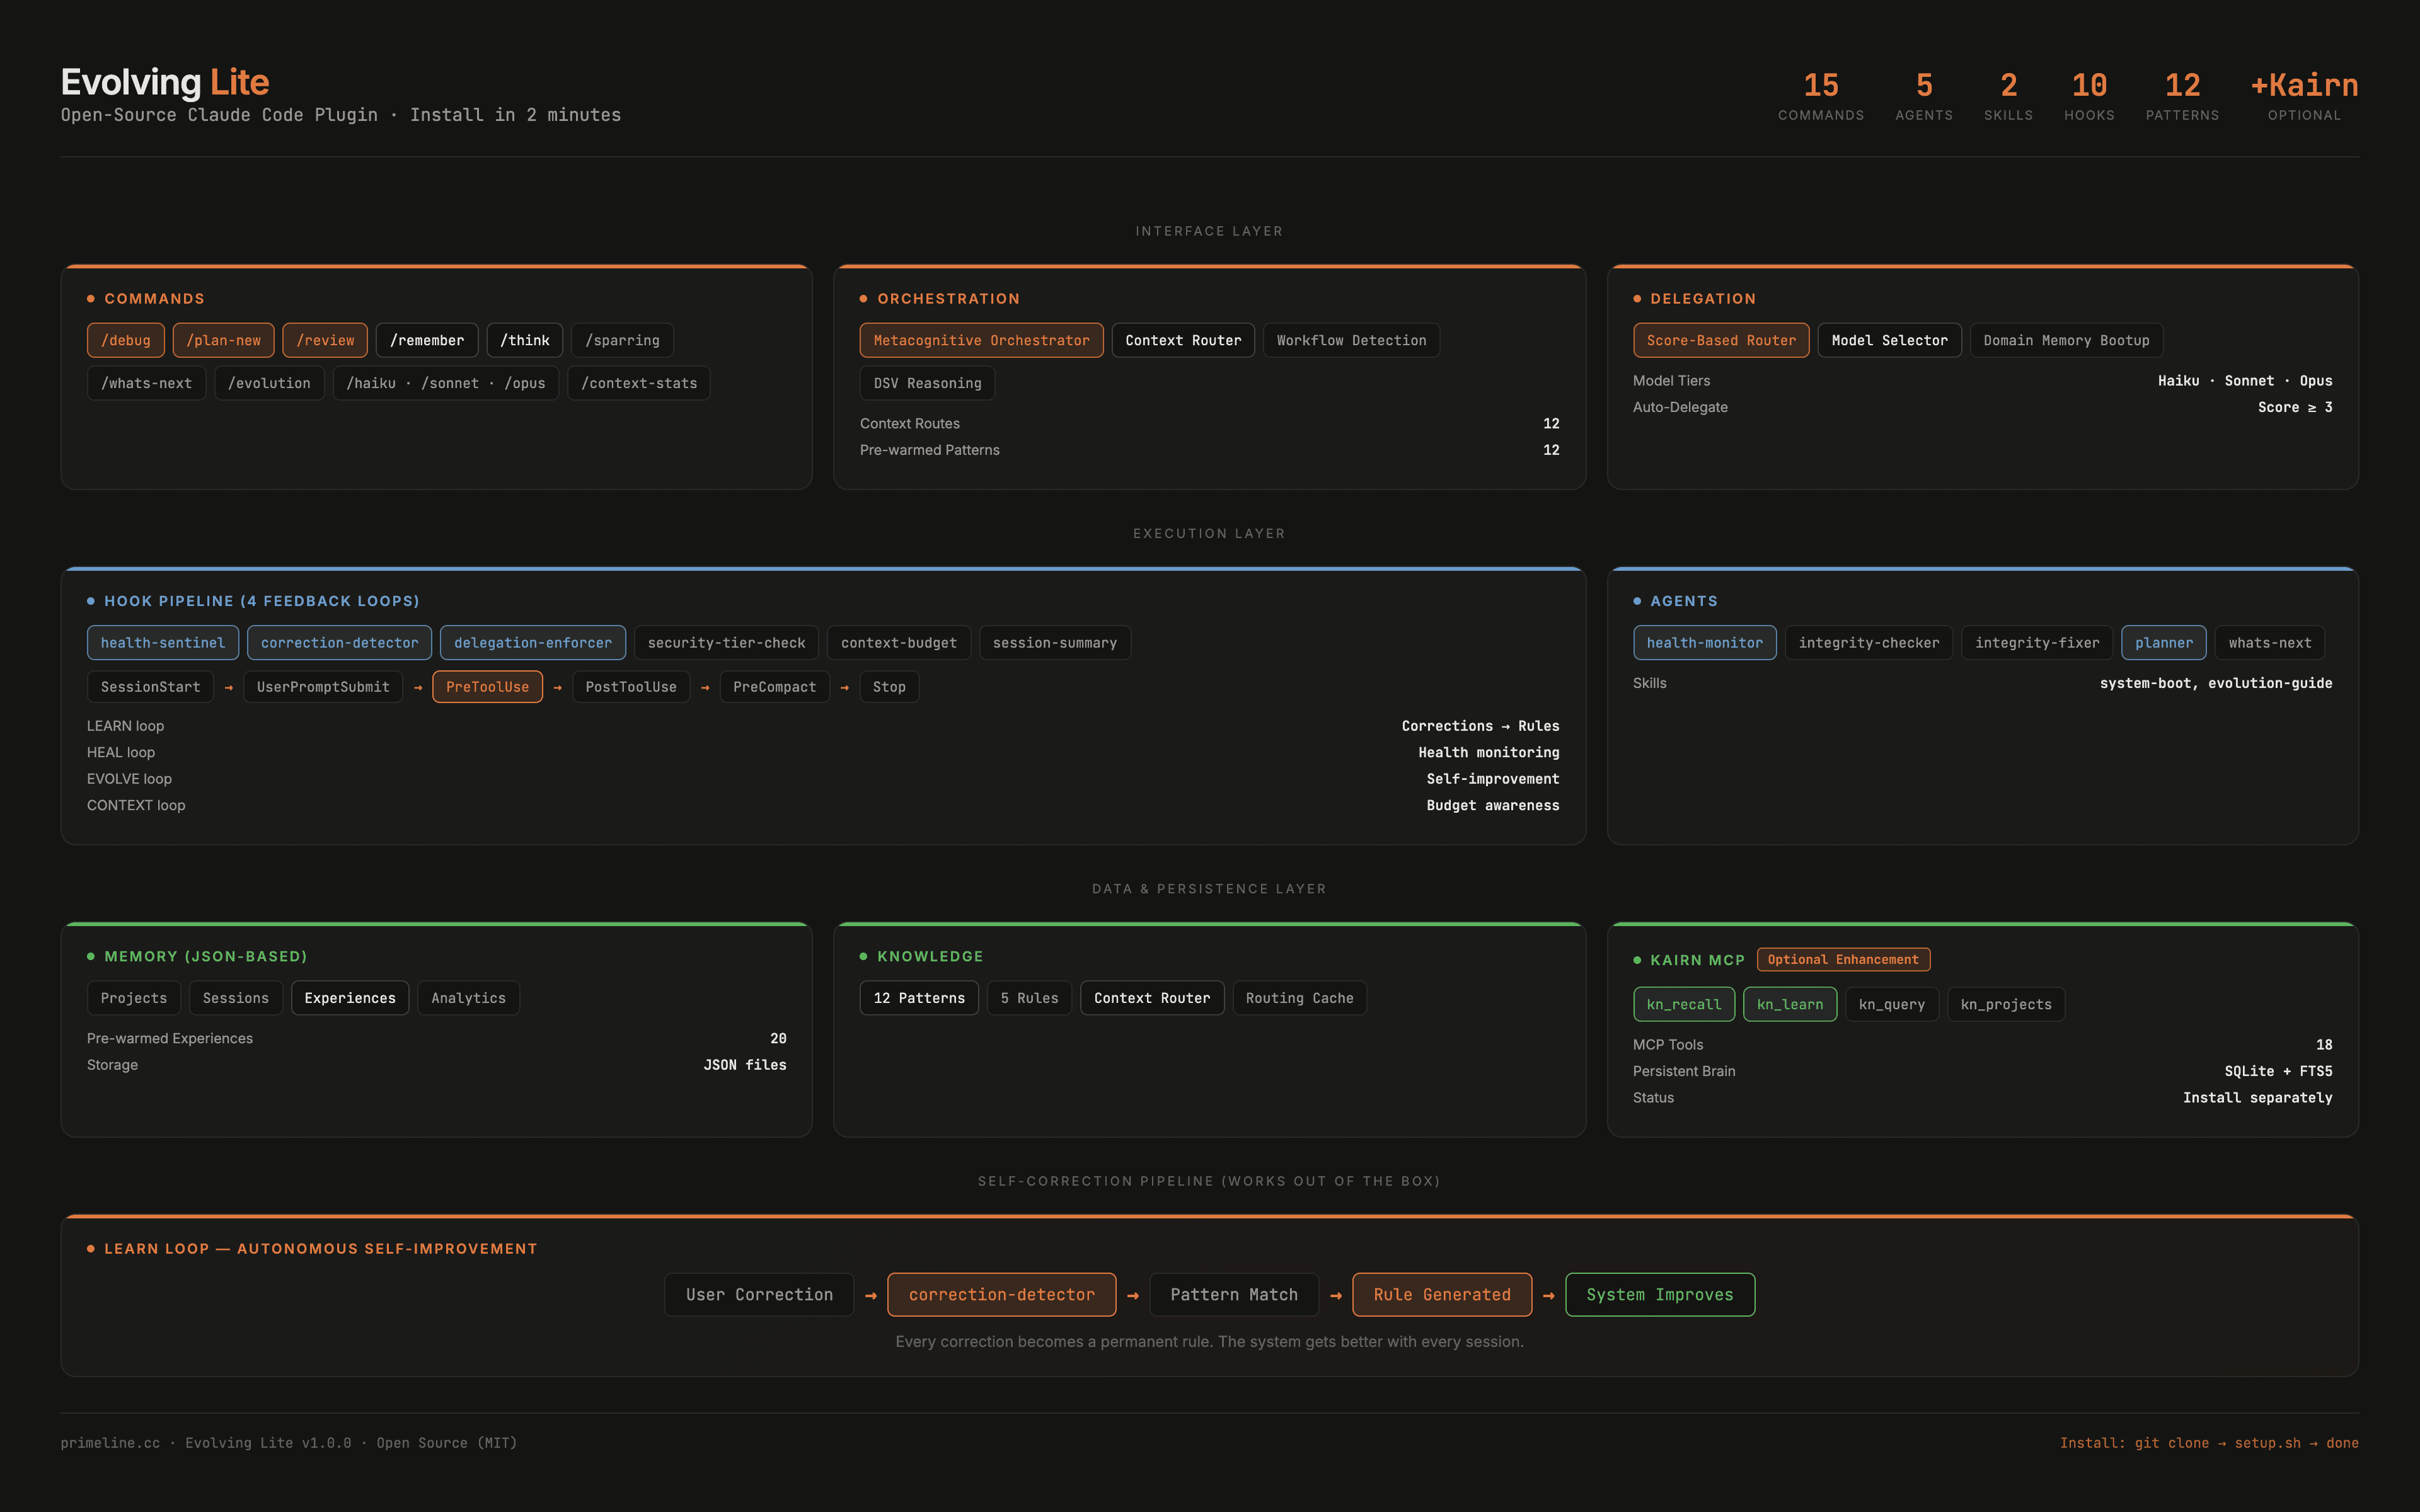Image resolution: width=2420 pixels, height=1512 pixels.
Task: Select the Score-Based Router
Action: [x=1721, y=340]
